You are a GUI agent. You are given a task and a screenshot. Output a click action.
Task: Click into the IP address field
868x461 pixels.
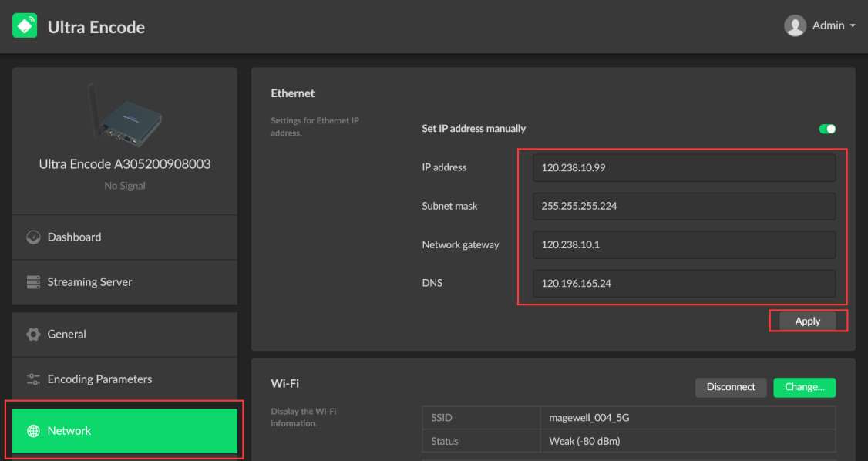(684, 167)
